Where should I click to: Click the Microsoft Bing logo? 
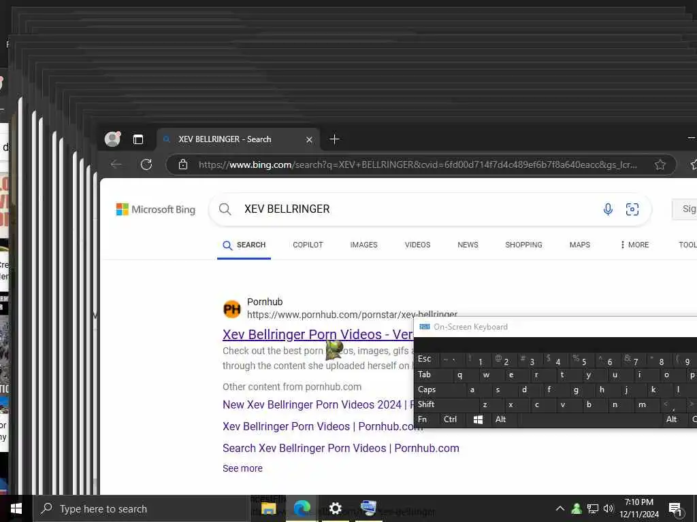[156, 209]
